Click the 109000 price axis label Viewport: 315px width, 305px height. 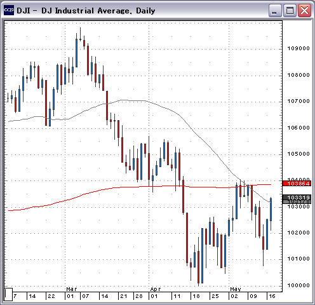click(x=298, y=48)
